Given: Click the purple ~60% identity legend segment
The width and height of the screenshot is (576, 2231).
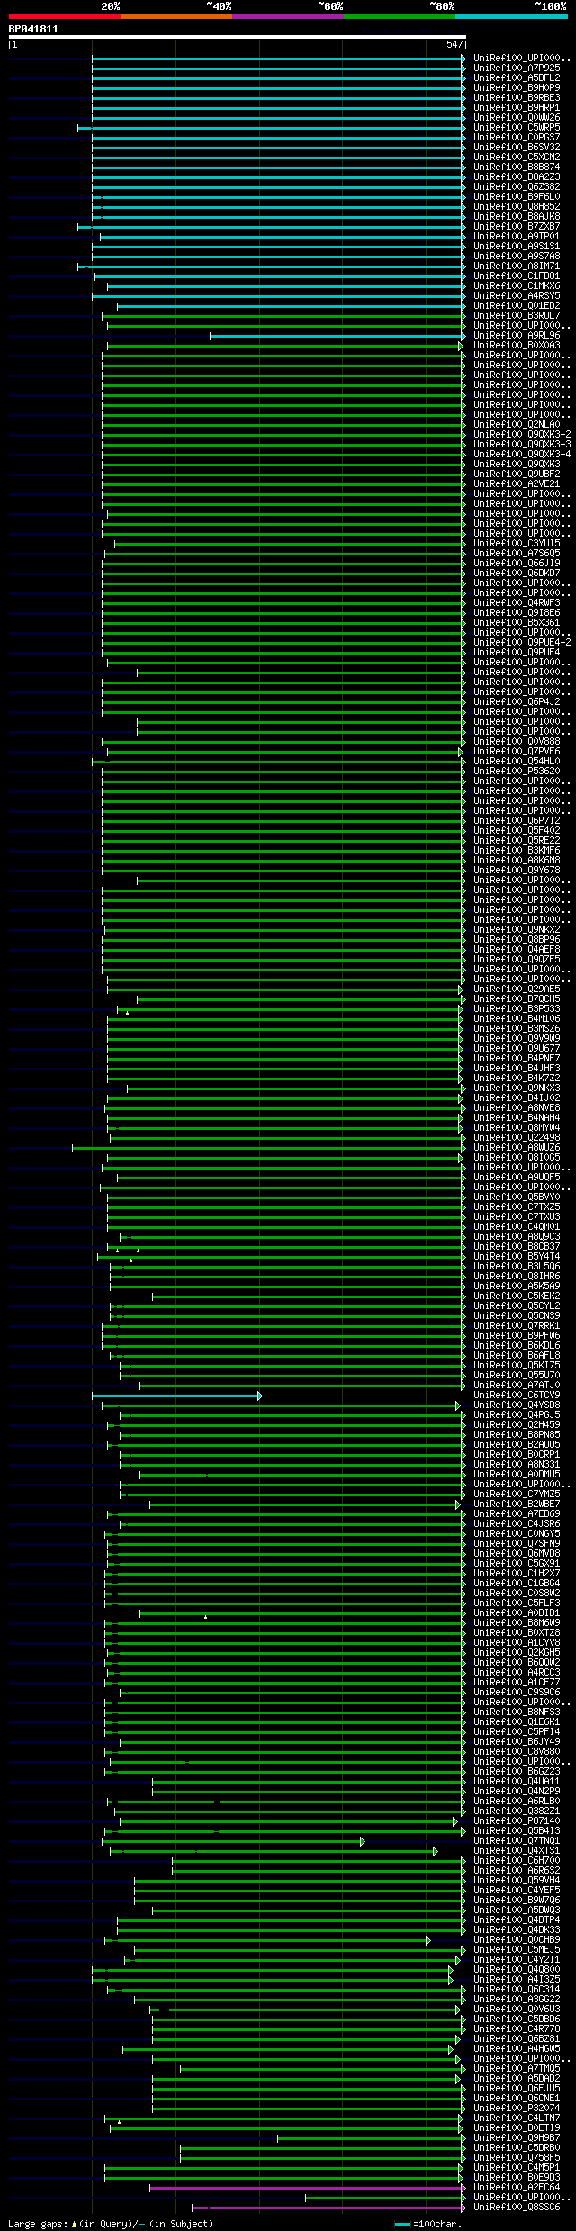Looking at the screenshot, I should pos(287,15).
